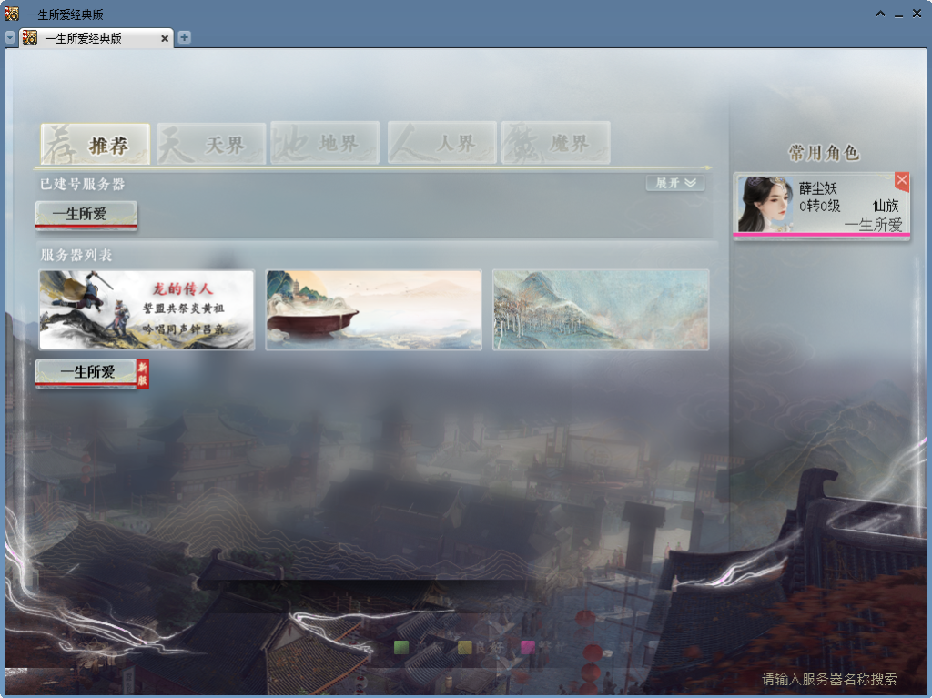Click the pink busy status swatch
This screenshot has height=698, width=932.
click(527, 647)
